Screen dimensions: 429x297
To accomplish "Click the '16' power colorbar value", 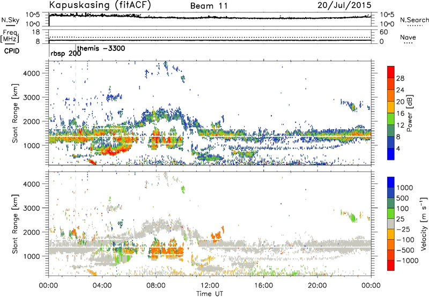I will point(400,114).
